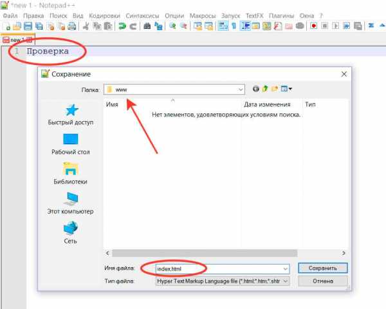
Task: Select Библиотеки in places bar
Action: pos(71,173)
